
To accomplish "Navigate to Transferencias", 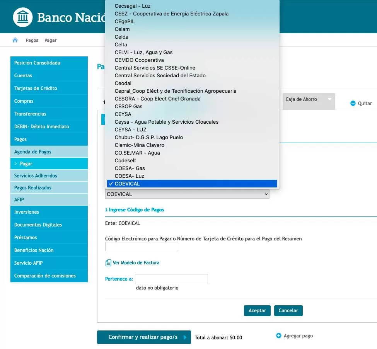I will [49, 114].
